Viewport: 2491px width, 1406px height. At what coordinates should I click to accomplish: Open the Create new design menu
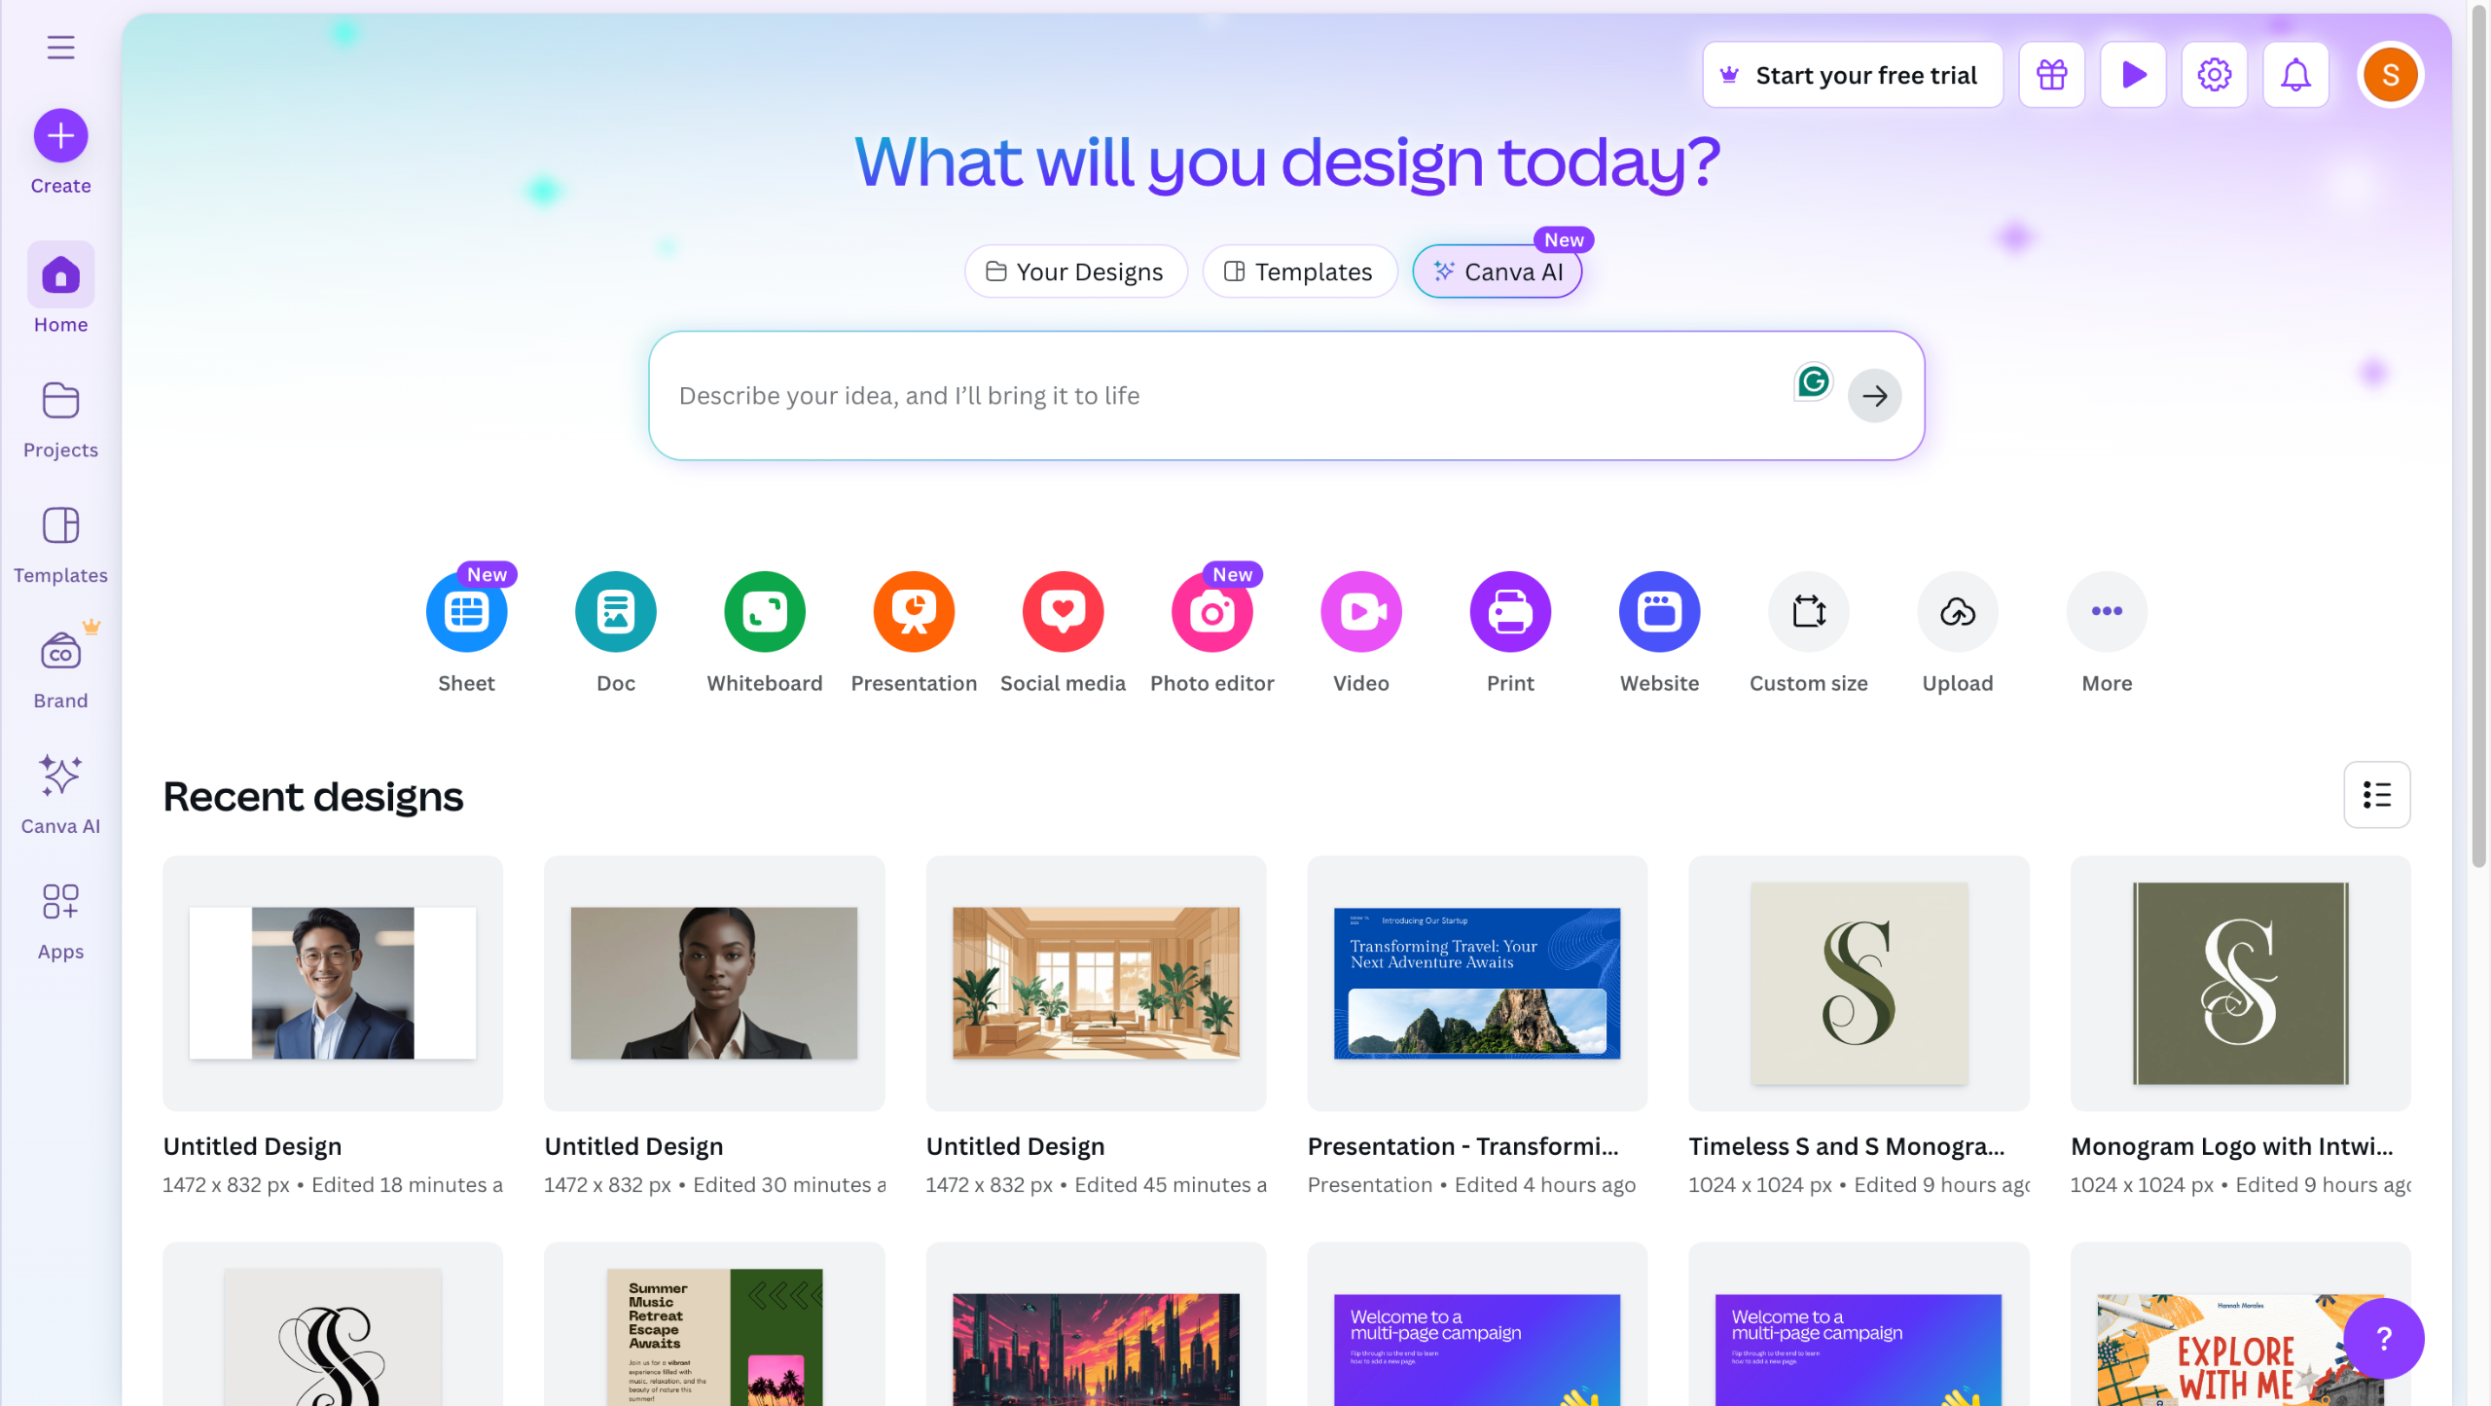click(60, 135)
